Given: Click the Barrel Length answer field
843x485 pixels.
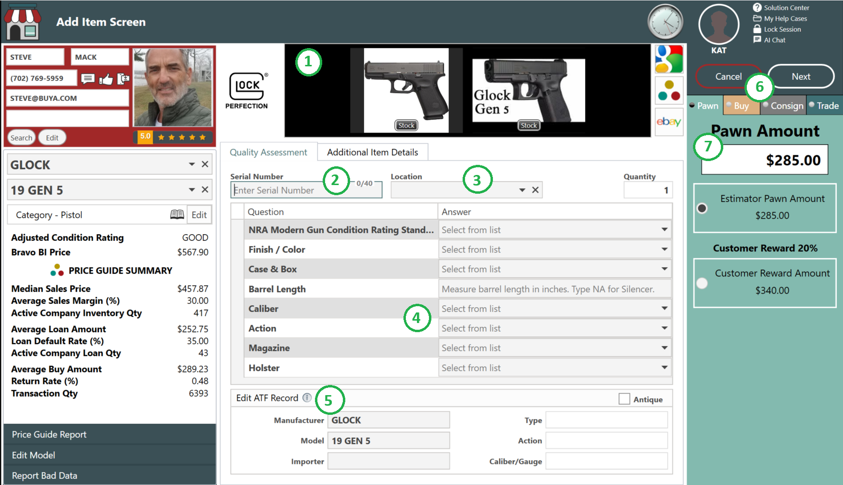Looking at the screenshot, I should tap(555, 289).
